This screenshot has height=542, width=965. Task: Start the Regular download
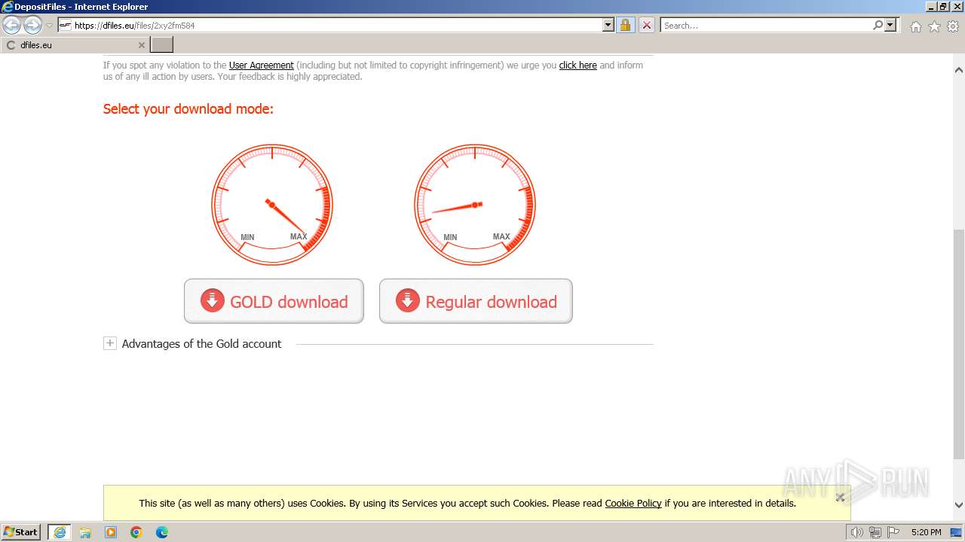click(476, 301)
